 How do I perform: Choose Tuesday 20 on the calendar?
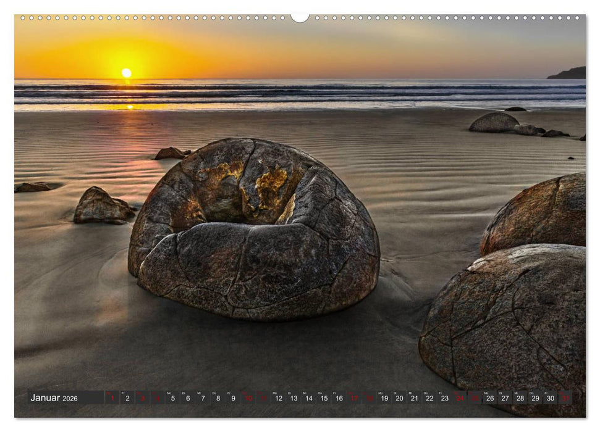click(x=399, y=398)
